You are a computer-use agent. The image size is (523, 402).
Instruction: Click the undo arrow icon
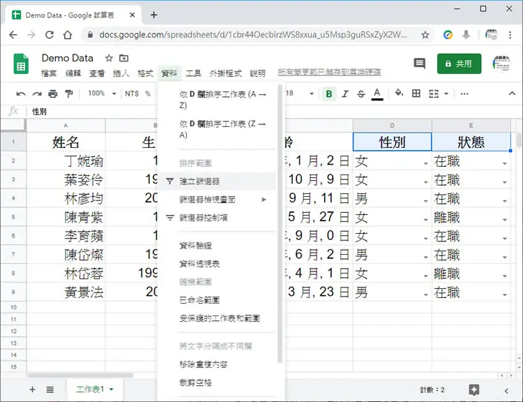21,94
